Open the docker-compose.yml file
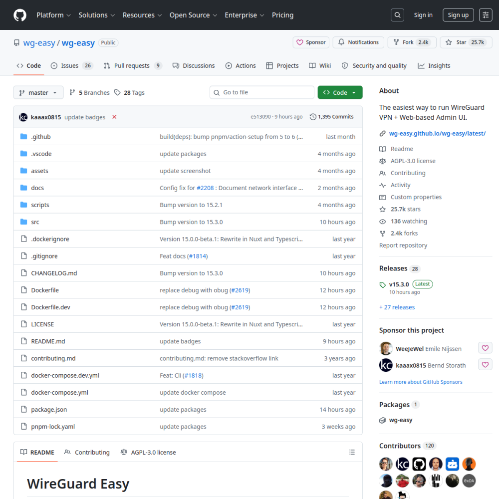The image size is (499, 499). 59,392
